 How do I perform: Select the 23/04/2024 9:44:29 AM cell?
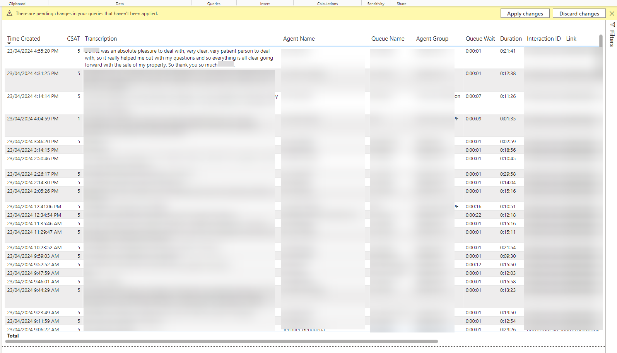click(x=33, y=290)
